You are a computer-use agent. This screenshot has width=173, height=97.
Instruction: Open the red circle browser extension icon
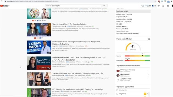(159, 1)
